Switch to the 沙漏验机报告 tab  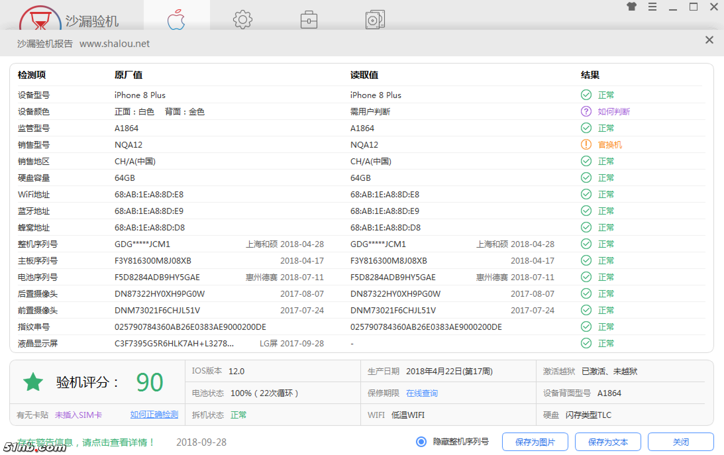(x=45, y=43)
